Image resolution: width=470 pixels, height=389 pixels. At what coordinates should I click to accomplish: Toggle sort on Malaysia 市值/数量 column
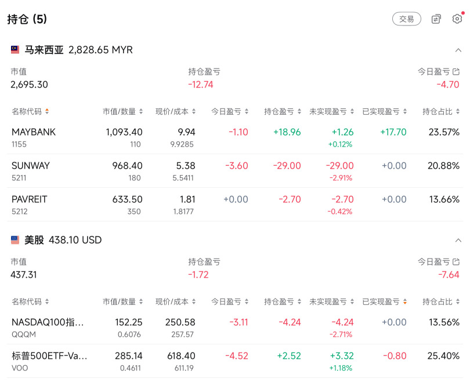(x=122, y=111)
